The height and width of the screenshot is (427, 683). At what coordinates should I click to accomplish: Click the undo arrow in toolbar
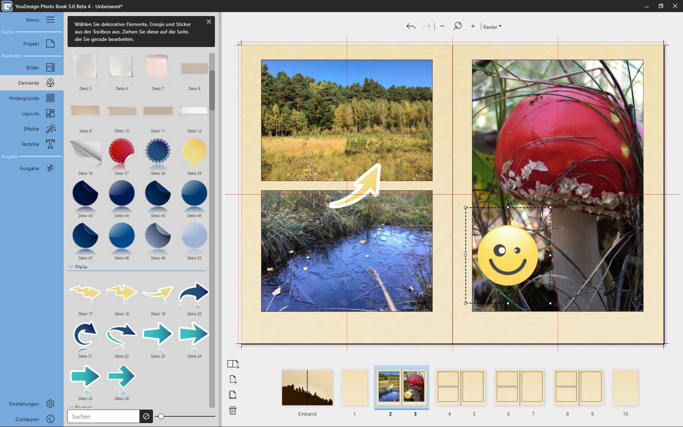click(x=411, y=26)
